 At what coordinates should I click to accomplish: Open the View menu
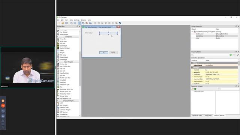tap(71, 20)
